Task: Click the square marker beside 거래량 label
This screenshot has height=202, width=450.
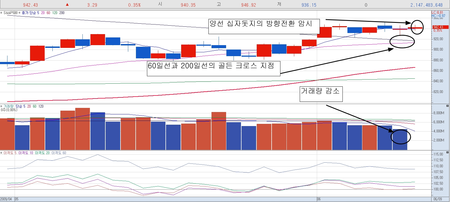Action: (1, 106)
